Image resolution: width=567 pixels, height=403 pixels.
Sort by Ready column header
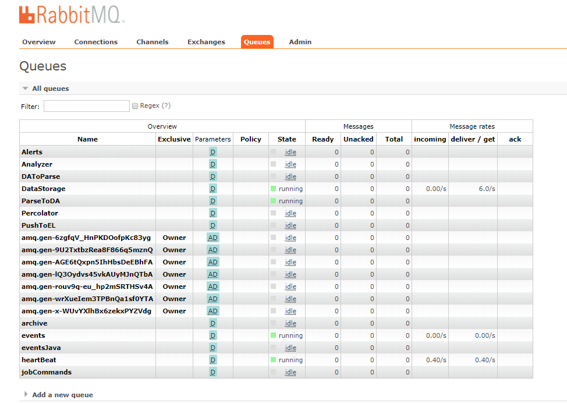[x=323, y=139]
